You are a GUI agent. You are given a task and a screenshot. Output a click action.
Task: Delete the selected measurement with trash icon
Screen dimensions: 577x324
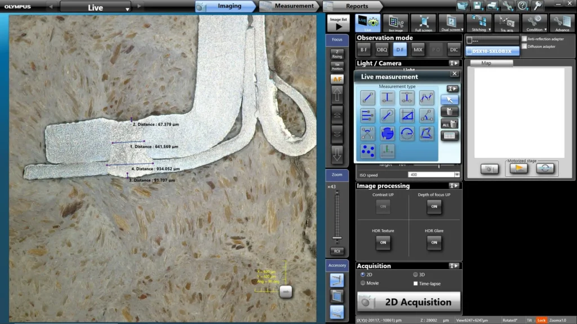449,112
